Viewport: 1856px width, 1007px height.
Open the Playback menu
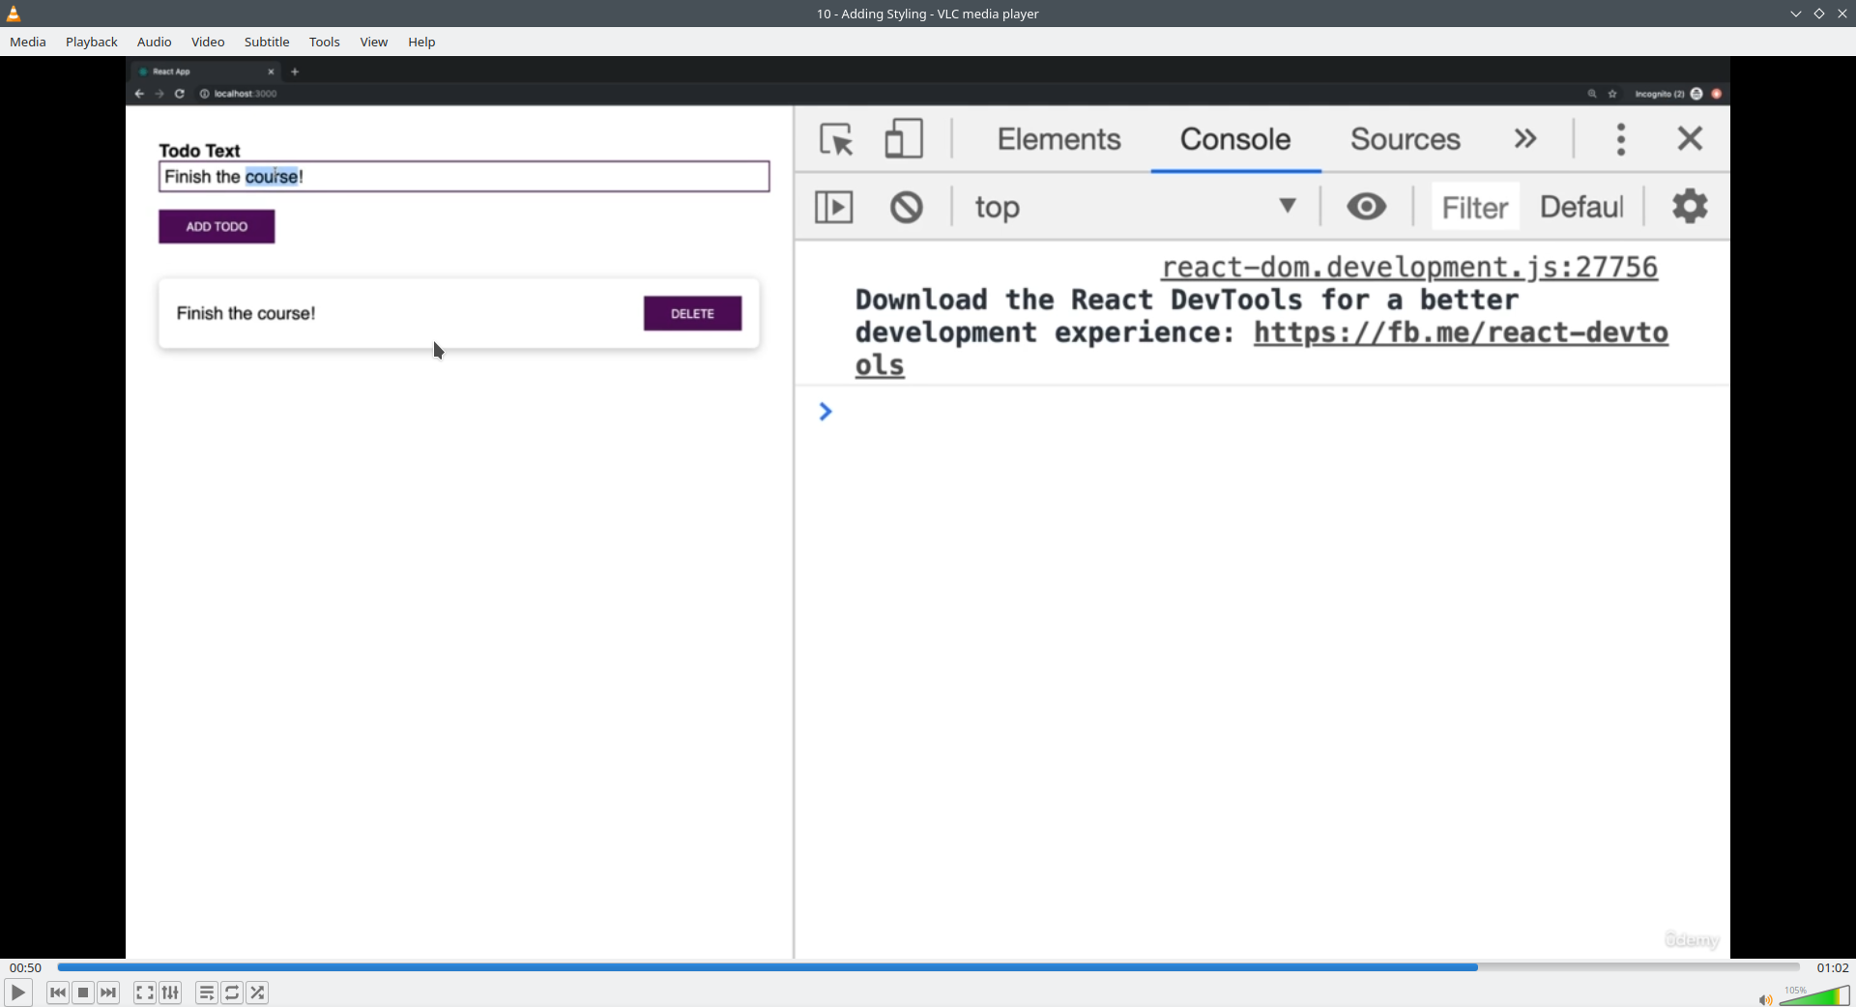(92, 42)
